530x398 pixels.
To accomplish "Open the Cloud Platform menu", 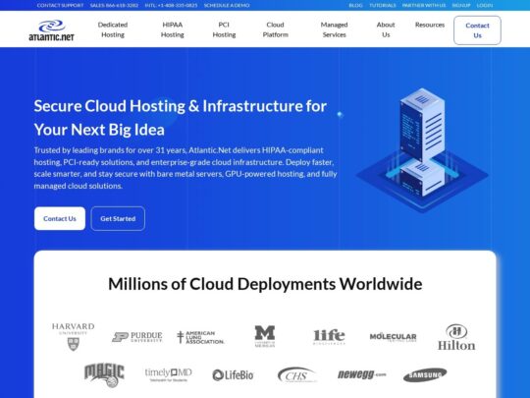I will pyautogui.click(x=275, y=29).
